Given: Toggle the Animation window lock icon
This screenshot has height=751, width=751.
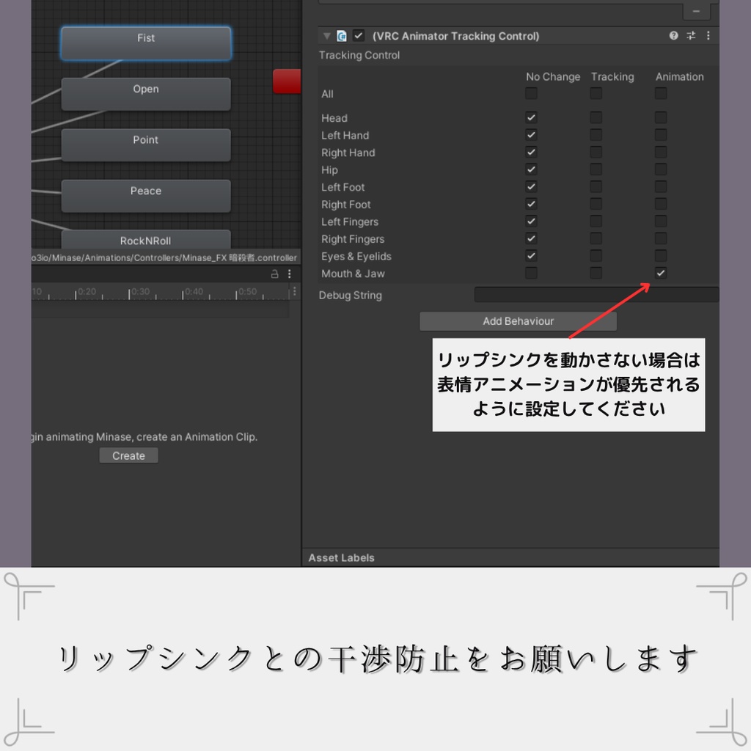Looking at the screenshot, I should click(x=274, y=274).
